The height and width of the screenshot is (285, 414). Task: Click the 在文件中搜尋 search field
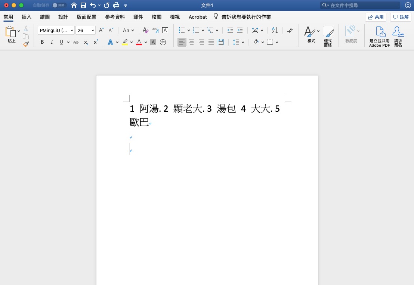click(x=362, y=5)
